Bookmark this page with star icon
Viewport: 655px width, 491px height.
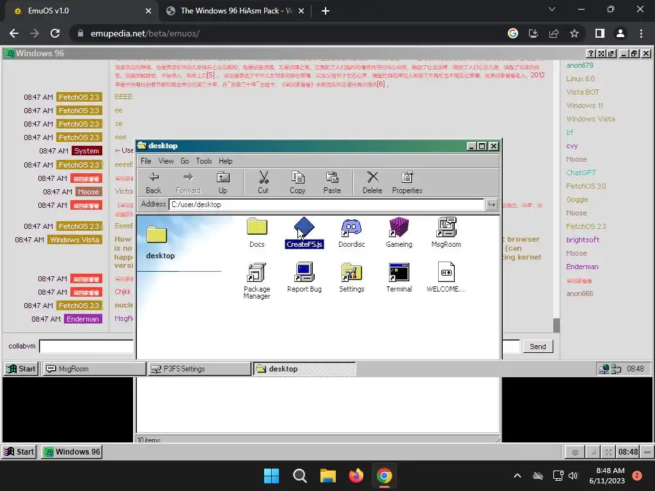coord(574,33)
